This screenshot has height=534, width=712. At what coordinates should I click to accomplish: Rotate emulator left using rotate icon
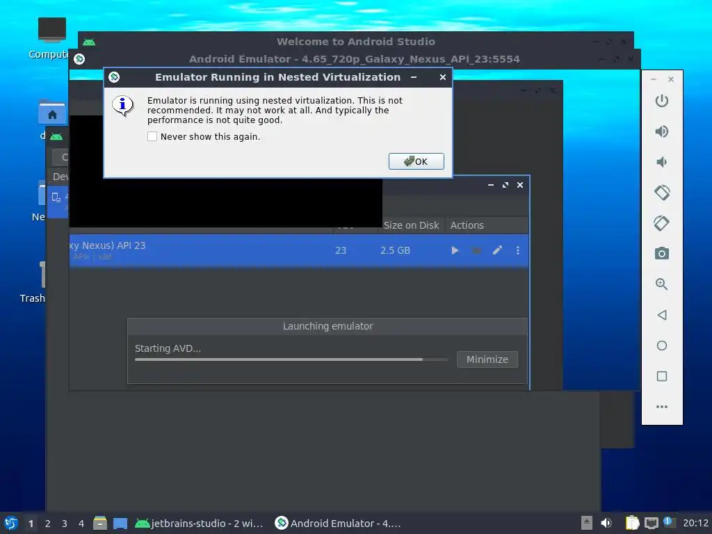point(662,193)
